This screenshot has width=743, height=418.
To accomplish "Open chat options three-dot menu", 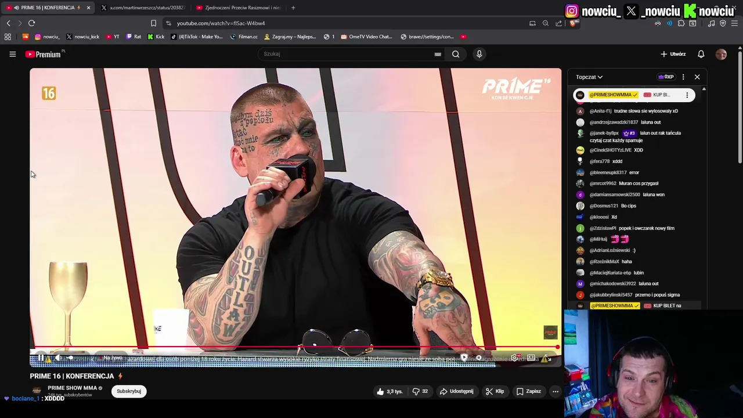I will coord(683,77).
